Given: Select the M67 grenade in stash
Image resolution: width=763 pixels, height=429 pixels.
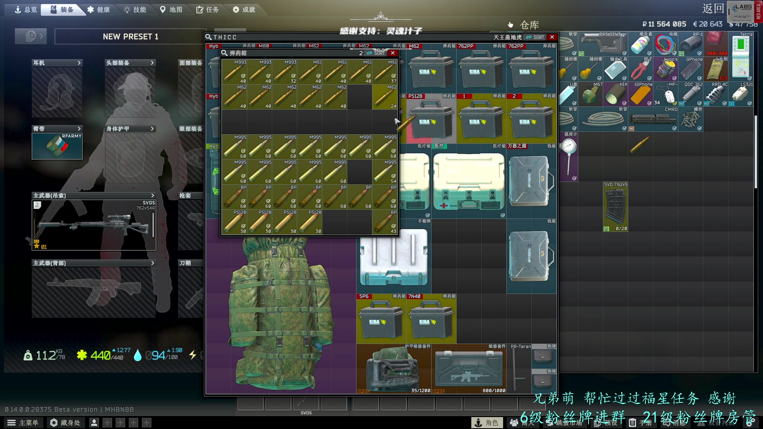Looking at the screenshot, I should pyautogui.click(x=590, y=94).
